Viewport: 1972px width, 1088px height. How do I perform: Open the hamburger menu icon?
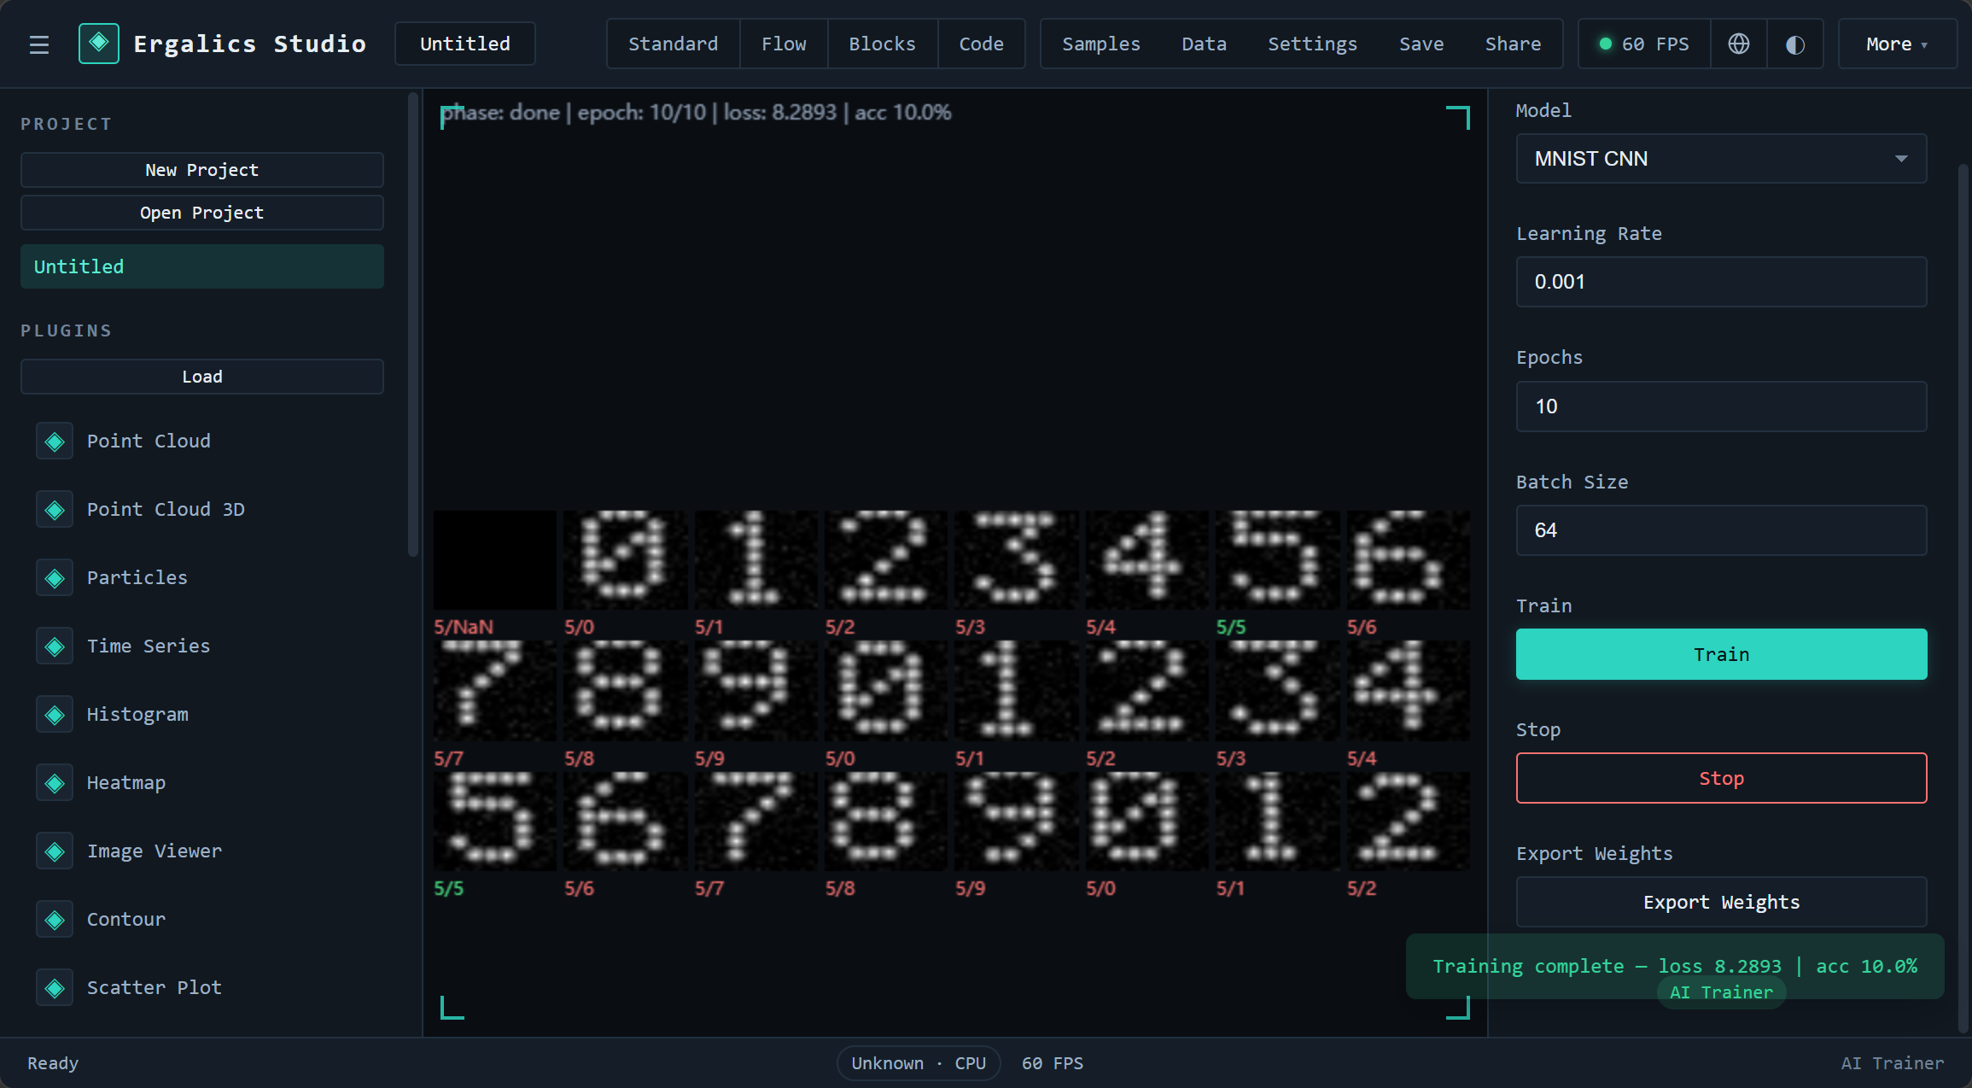point(39,44)
